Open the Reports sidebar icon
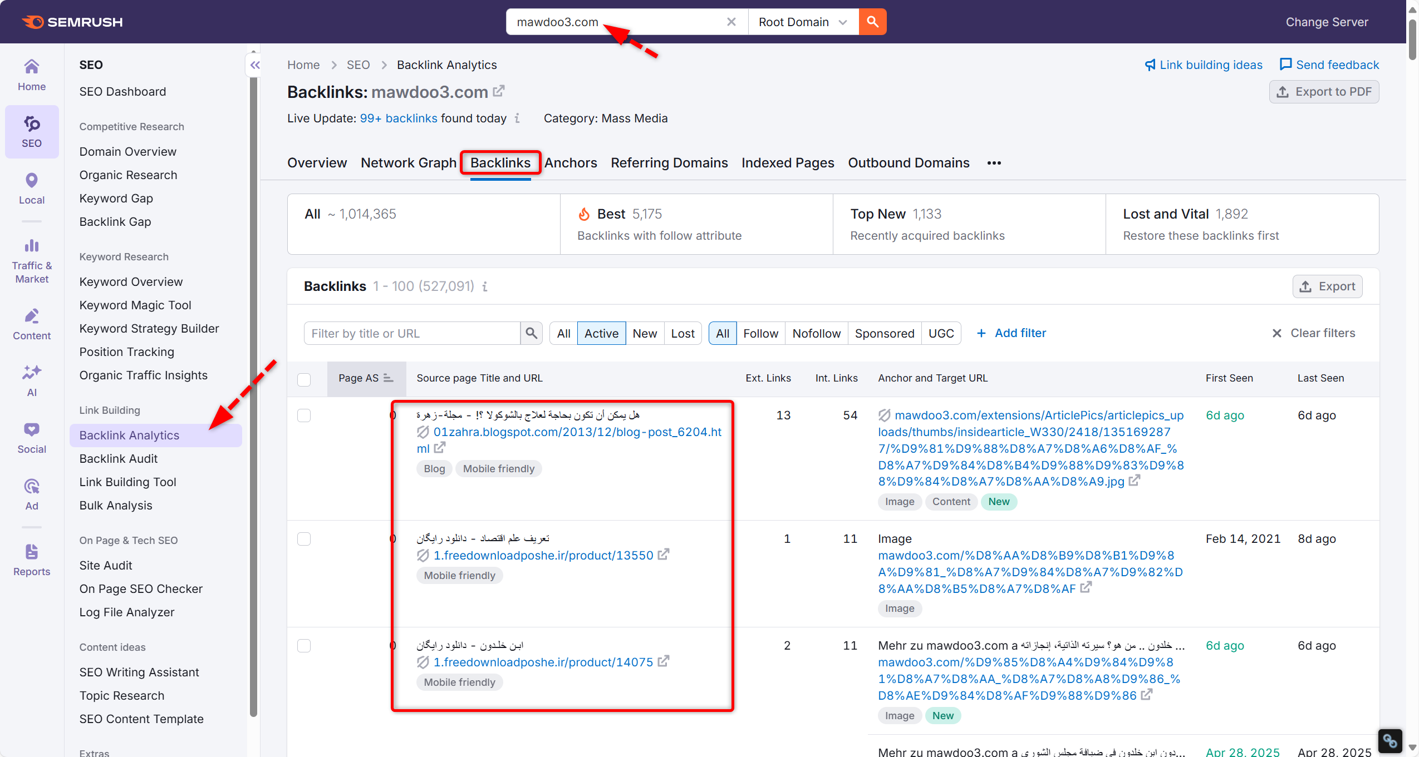The height and width of the screenshot is (757, 1419). (x=32, y=560)
